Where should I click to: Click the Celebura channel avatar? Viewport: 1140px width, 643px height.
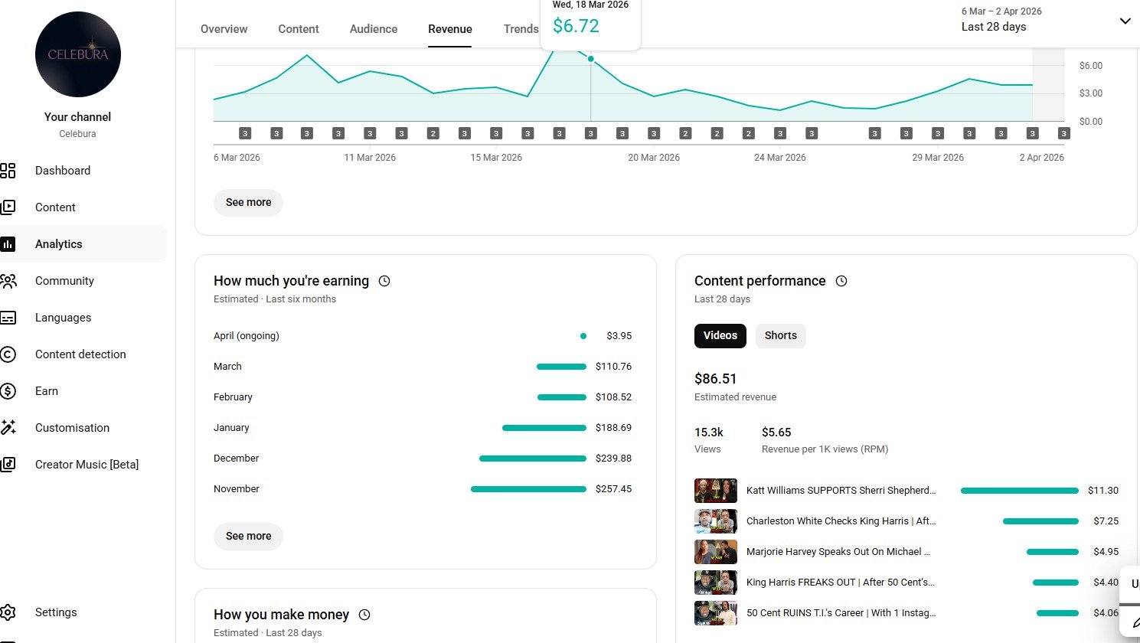pos(78,54)
